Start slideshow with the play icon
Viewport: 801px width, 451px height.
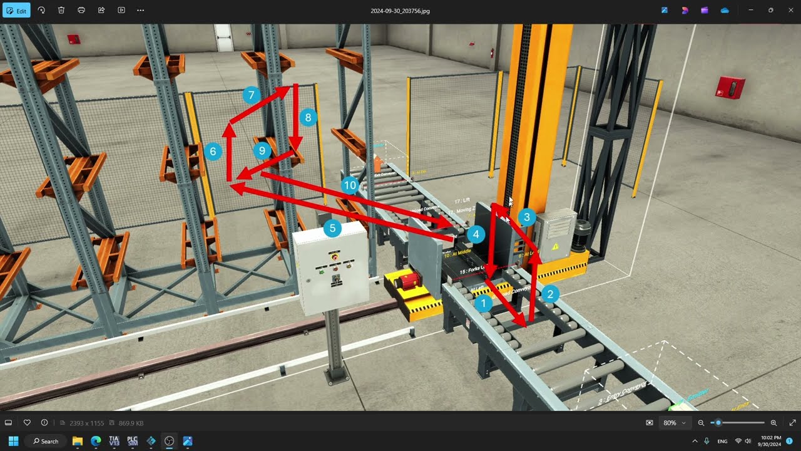click(x=121, y=11)
